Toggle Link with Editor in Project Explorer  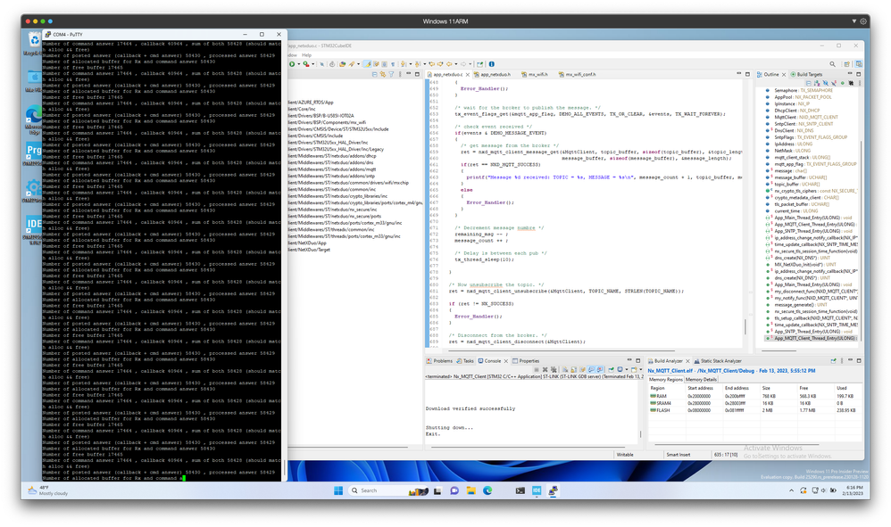pos(382,74)
